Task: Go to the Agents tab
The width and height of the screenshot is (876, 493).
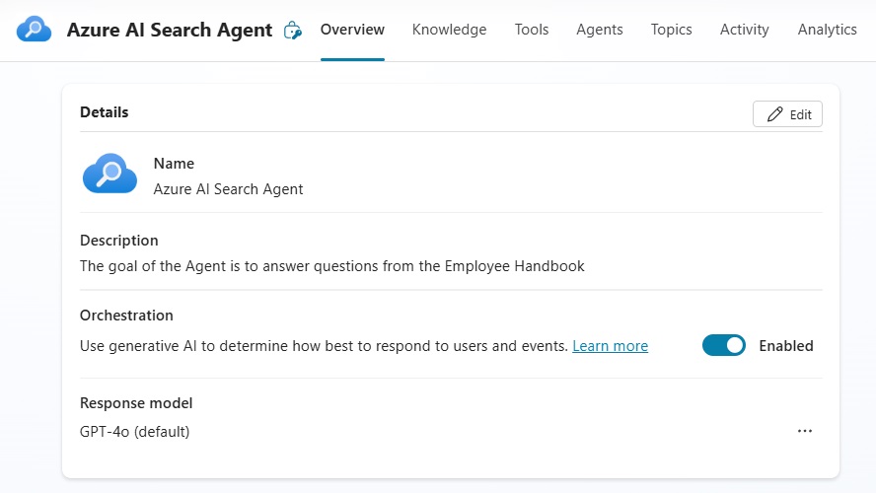Action: 600,30
